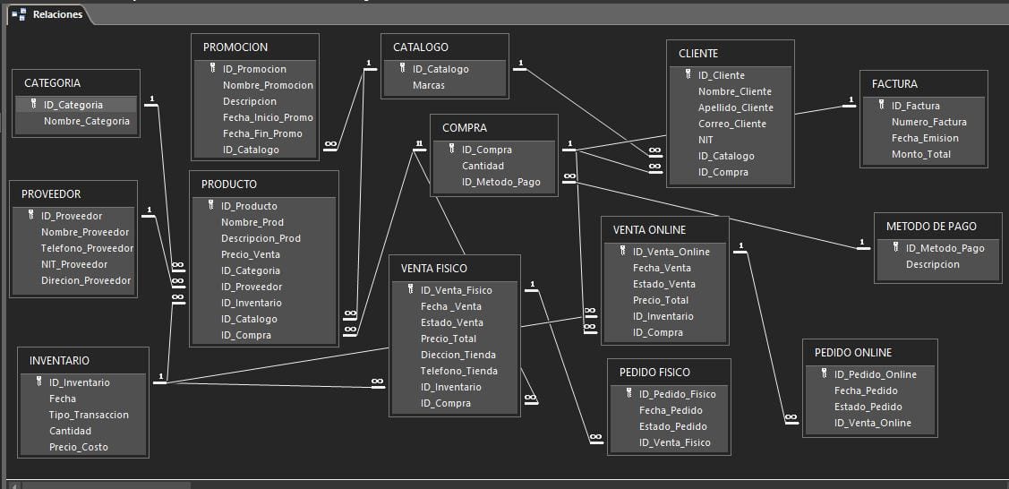Select the key icon beside ID_Venta_Online
Image resolution: width=1009 pixels, height=489 pixels.
pyautogui.click(x=622, y=251)
